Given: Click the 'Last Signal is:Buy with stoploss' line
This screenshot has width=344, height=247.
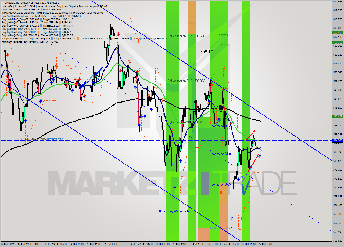Looking at the screenshot, I should (x=86, y=6).
